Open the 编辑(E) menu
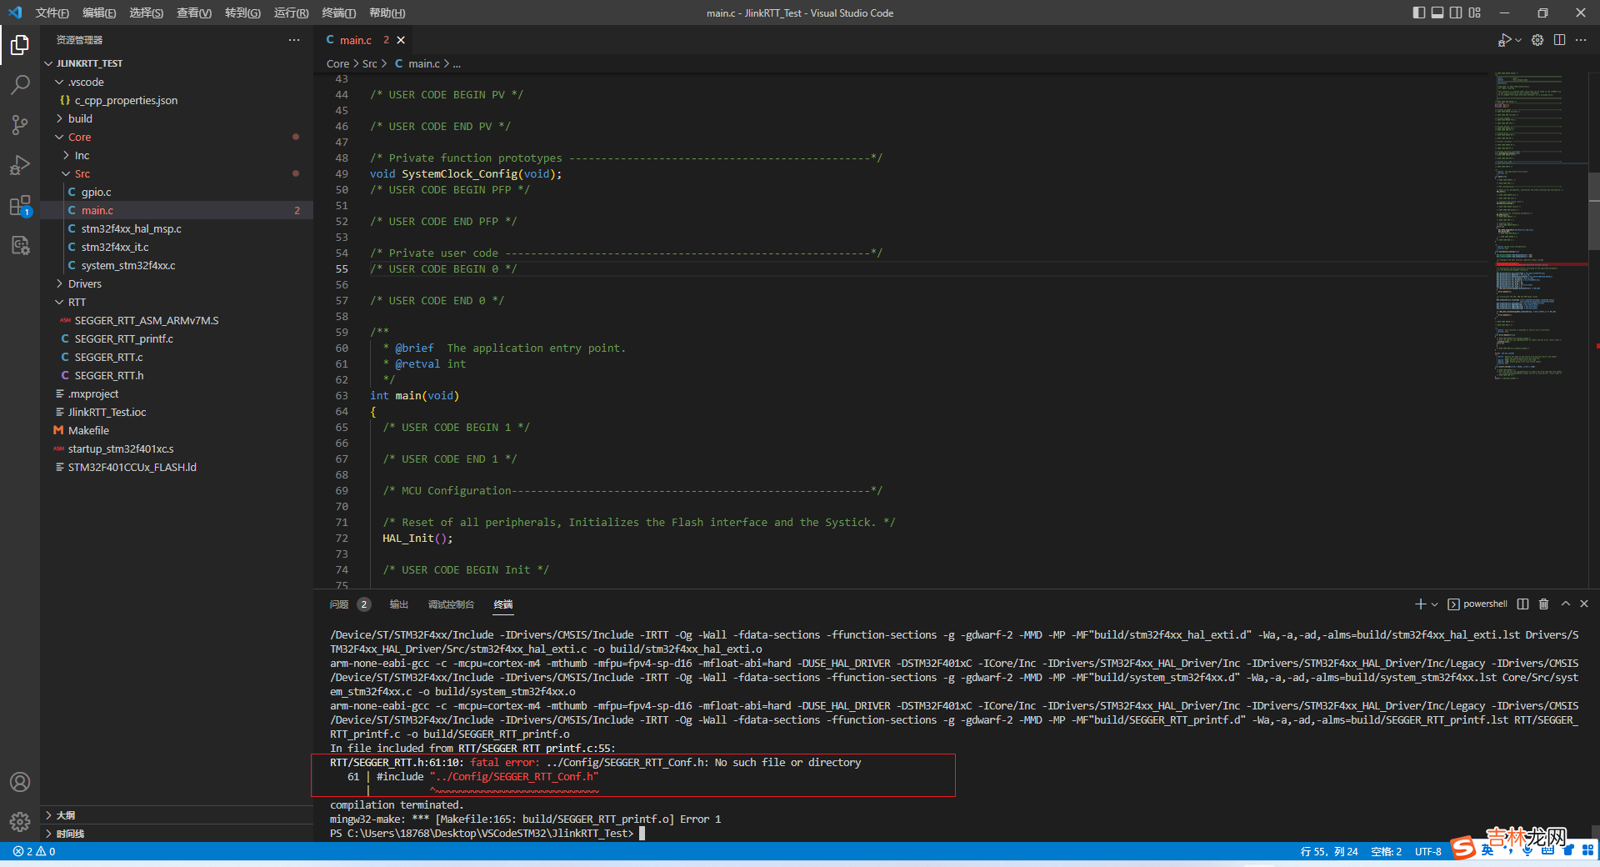The image size is (1600, 867). [99, 13]
